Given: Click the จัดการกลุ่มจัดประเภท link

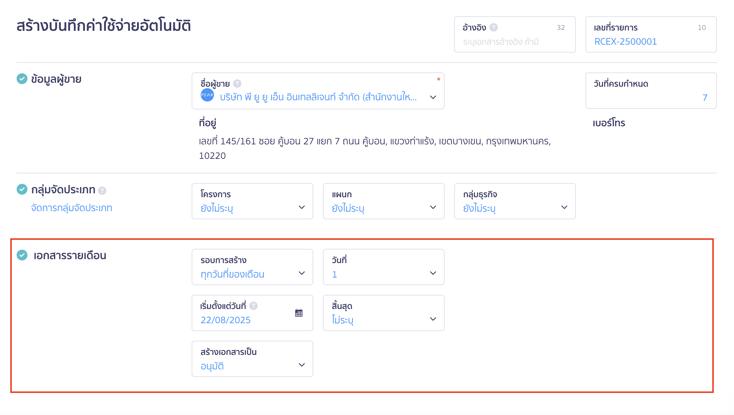Looking at the screenshot, I should (x=72, y=208).
